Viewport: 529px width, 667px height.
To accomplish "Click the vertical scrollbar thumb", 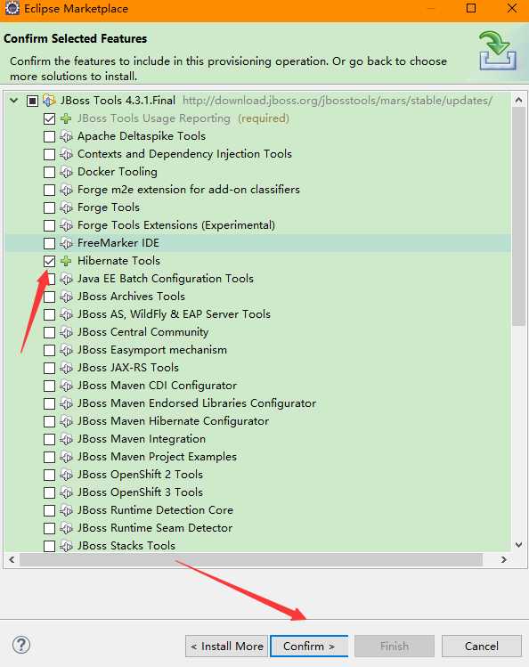I will (518, 216).
